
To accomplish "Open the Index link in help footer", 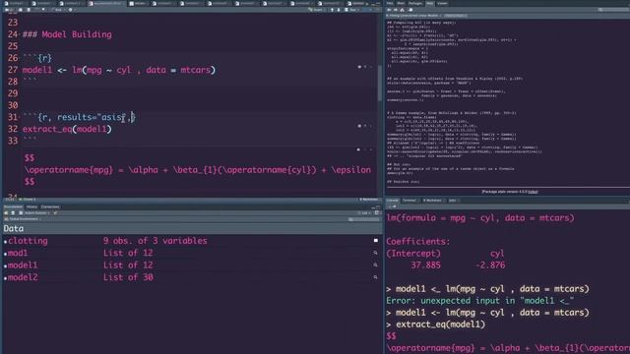I will (x=533, y=192).
